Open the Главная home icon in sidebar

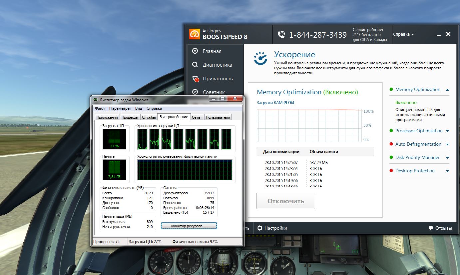196,51
